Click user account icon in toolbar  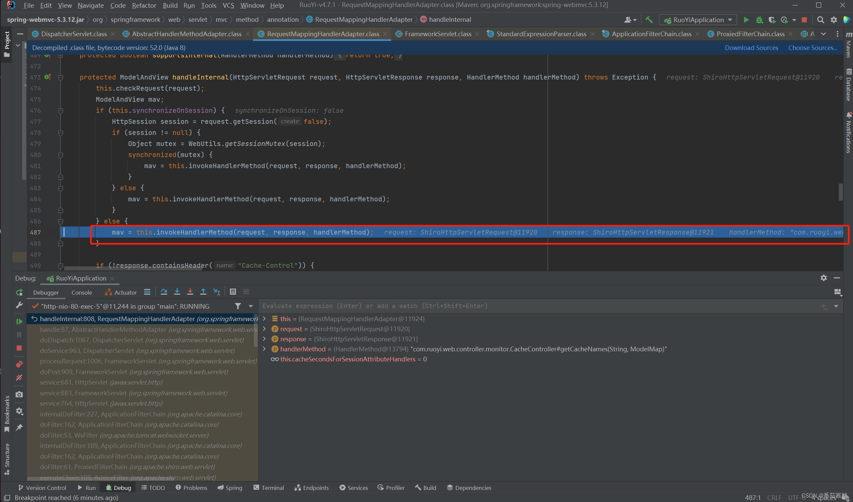tap(630, 20)
